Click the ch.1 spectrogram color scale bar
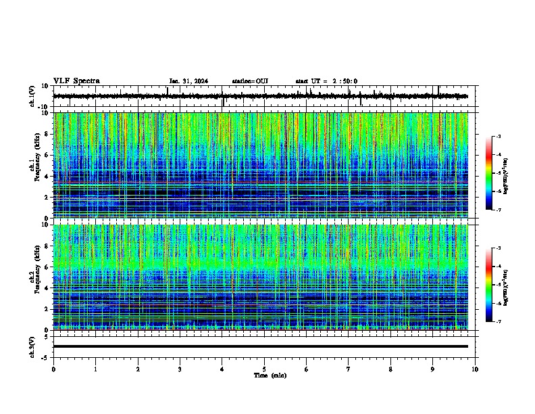Screen dimensions: 535x414 489,173
